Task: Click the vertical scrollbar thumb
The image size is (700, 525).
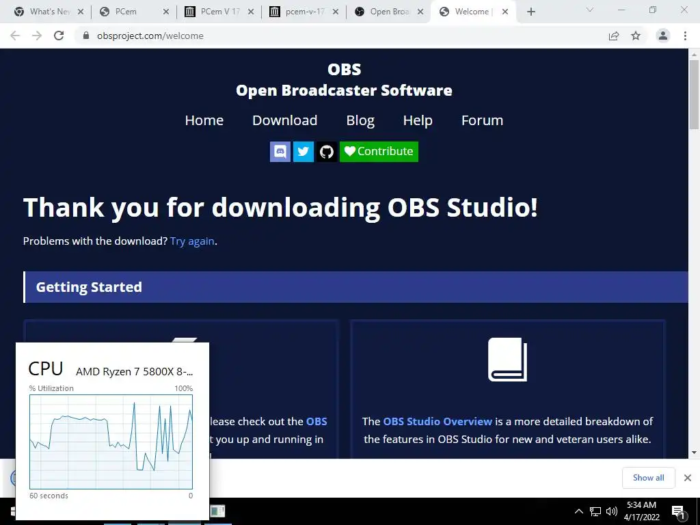Action: click(694, 94)
